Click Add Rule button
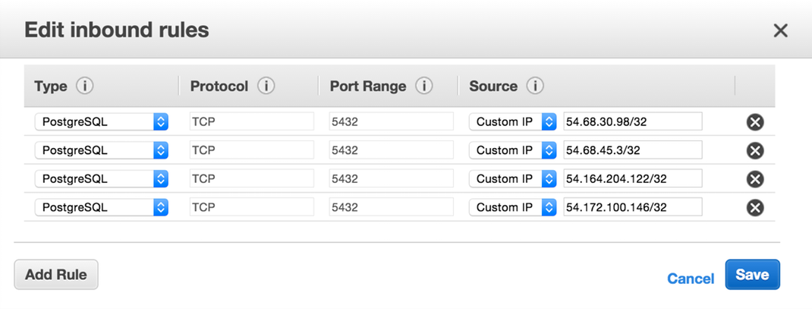 point(56,275)
